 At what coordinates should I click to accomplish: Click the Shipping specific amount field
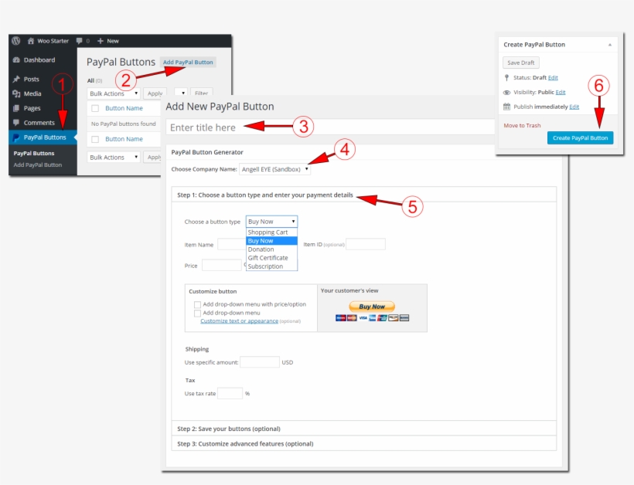pyautogui.click(x=260, y=362)
